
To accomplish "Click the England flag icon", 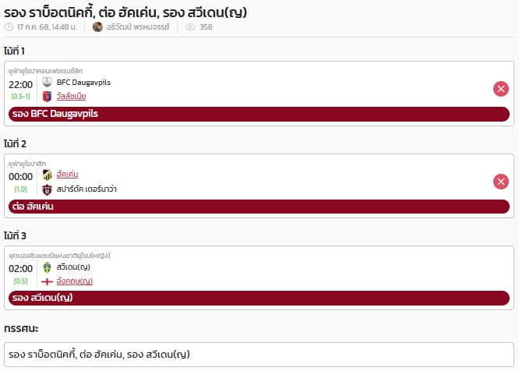I will (x=47, y=281).
